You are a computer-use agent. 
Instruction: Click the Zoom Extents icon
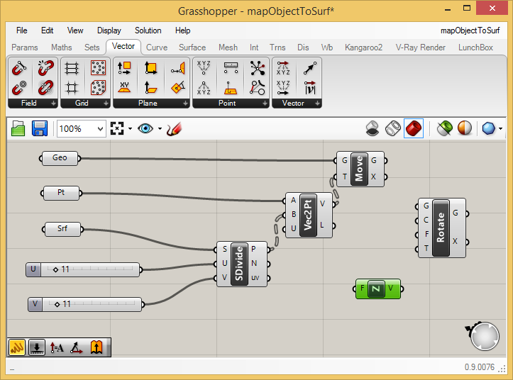pyautogui.click(x=117, y=128)
